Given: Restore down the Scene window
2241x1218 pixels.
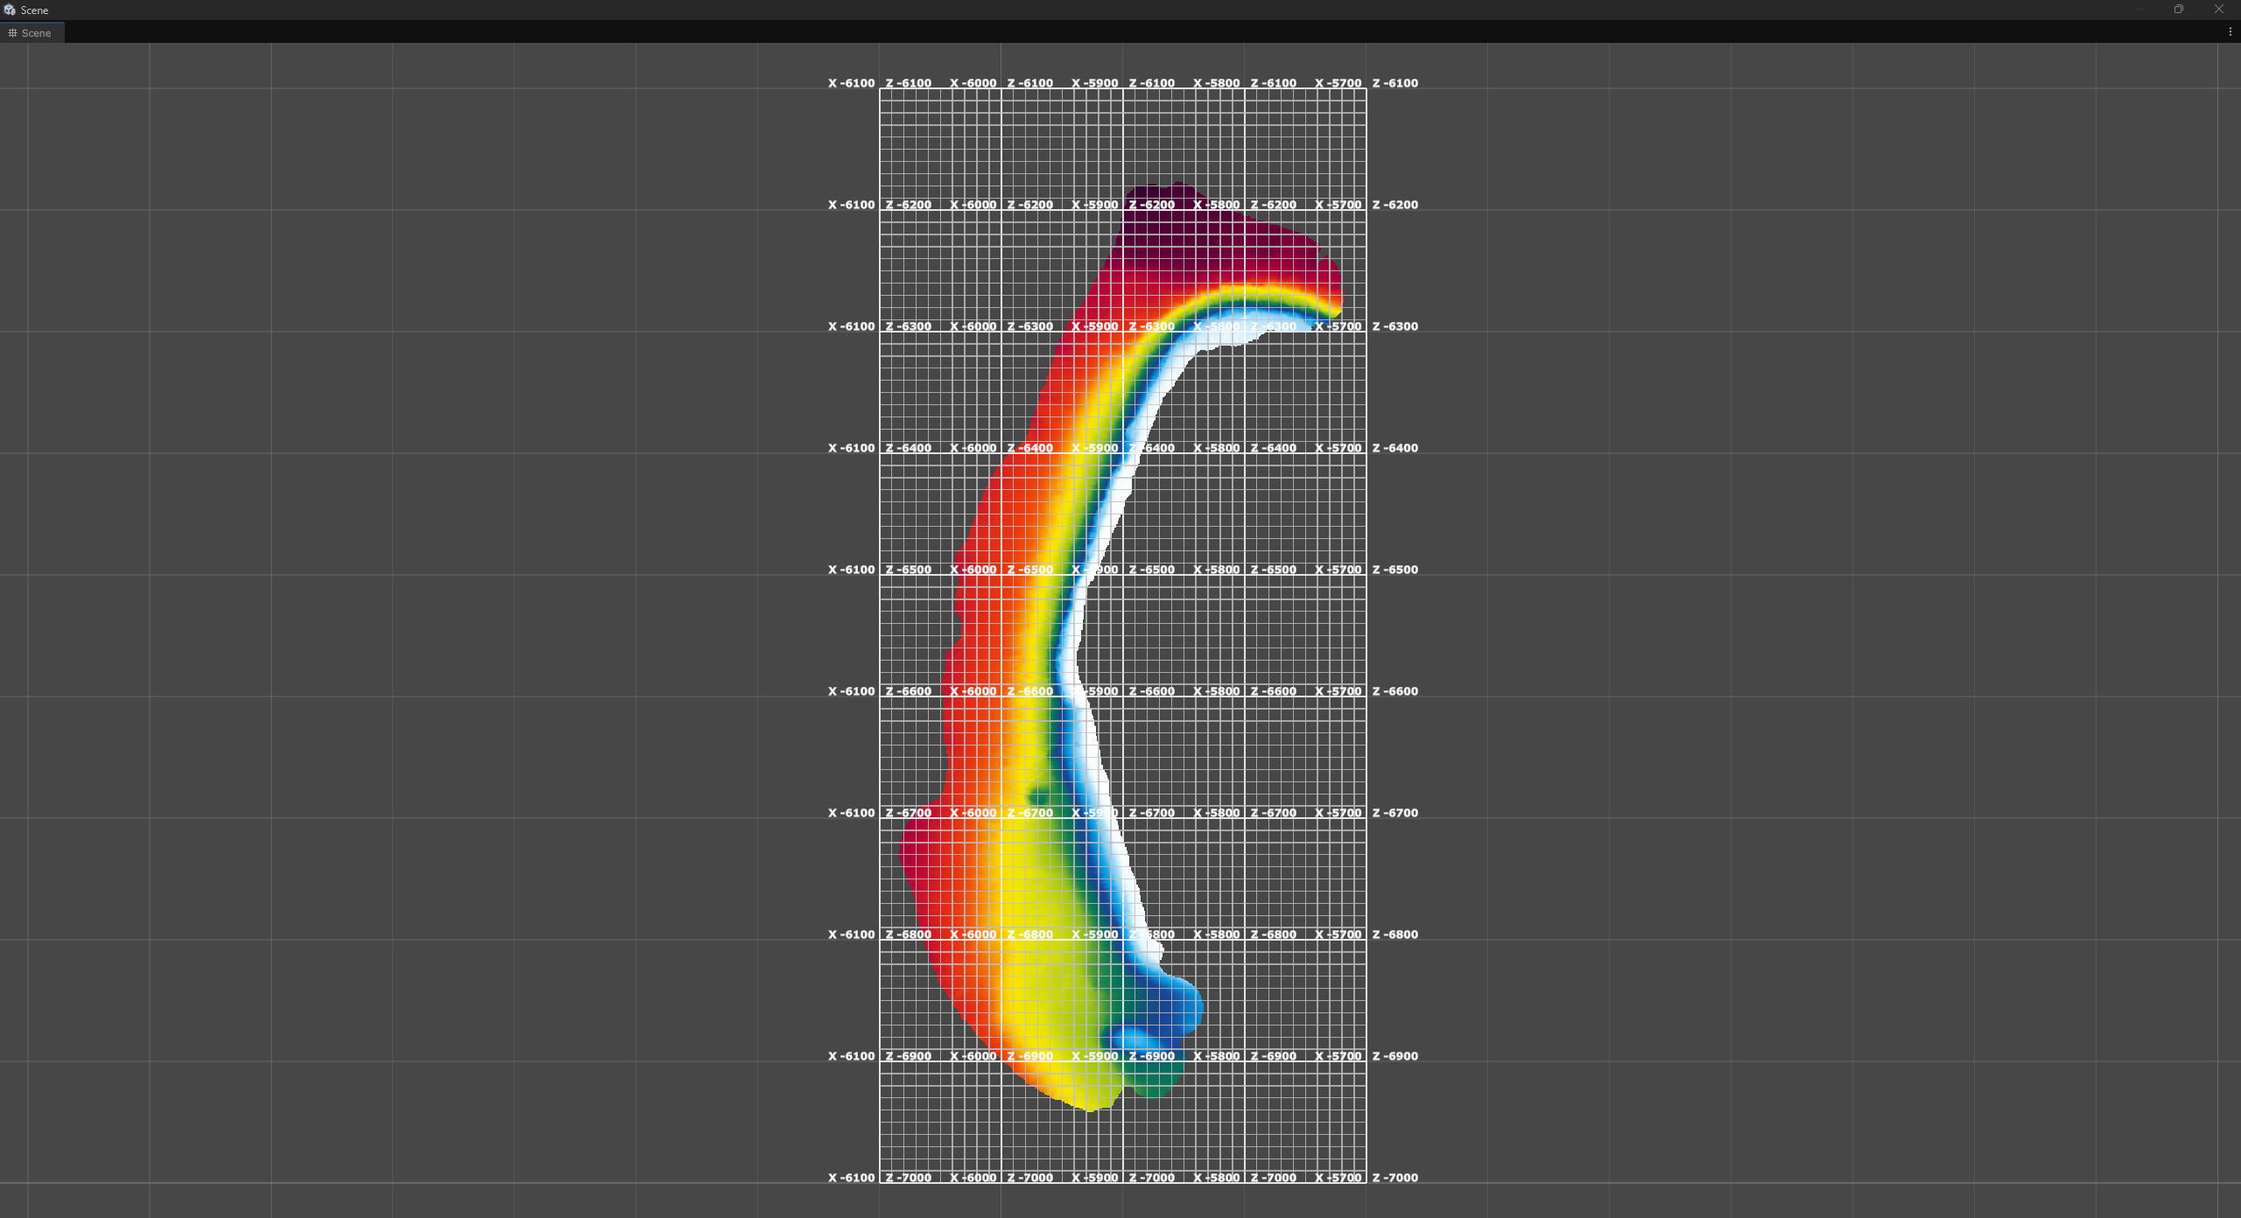Looking at the screenshot, I should point(2178,10).
